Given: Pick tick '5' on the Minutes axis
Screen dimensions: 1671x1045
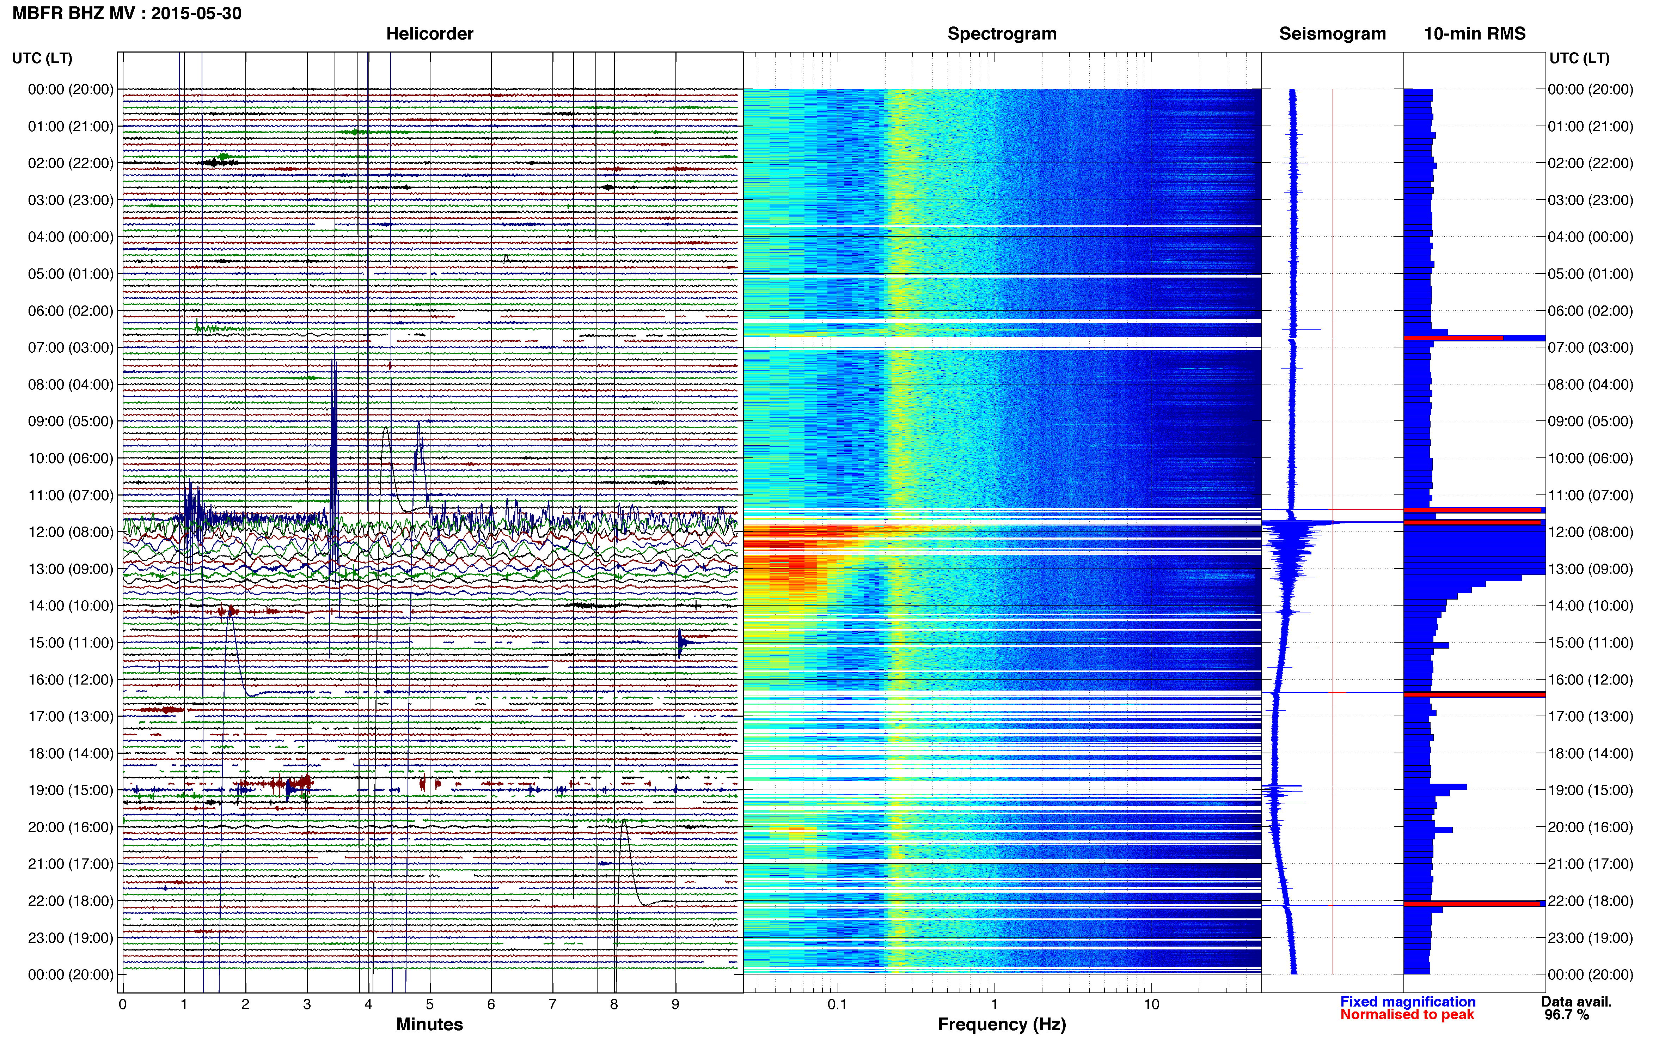Looking at the screenshot, I should (x=430, y=1005).
